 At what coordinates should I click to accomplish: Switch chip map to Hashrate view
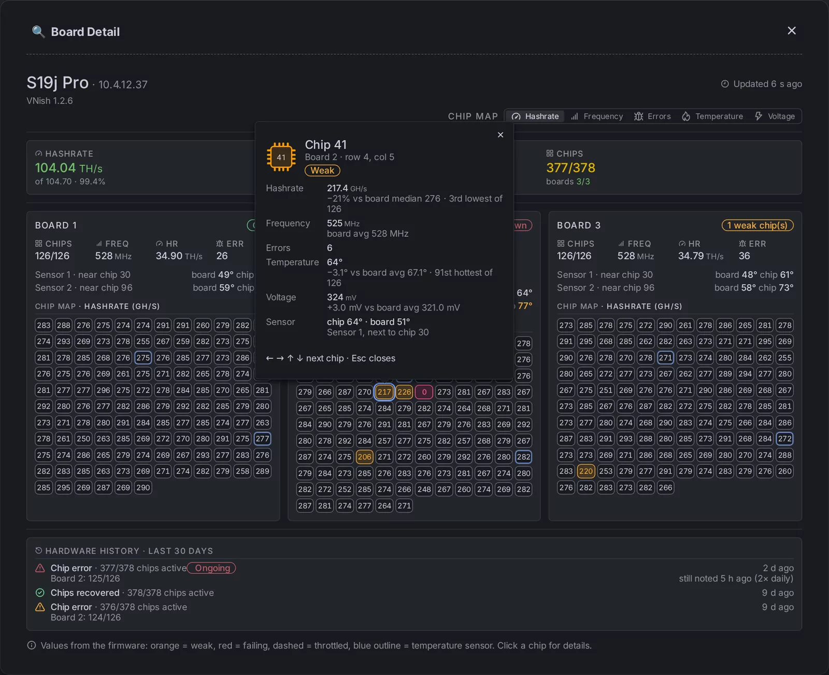click(x=535, y=116)
